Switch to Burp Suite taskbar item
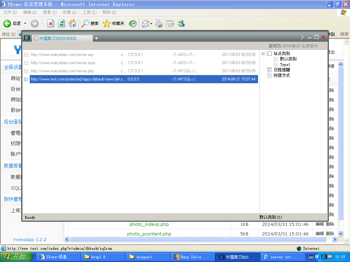This screenshot has height=262, width=350. [x=193, y=257]
